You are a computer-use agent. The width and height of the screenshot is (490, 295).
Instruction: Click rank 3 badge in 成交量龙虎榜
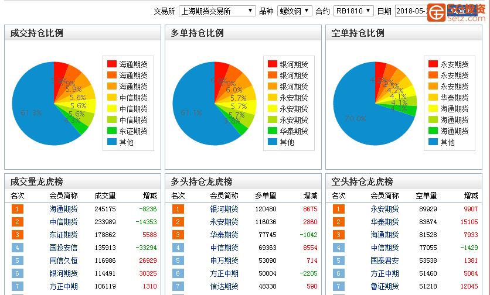[x=18, y=235]
